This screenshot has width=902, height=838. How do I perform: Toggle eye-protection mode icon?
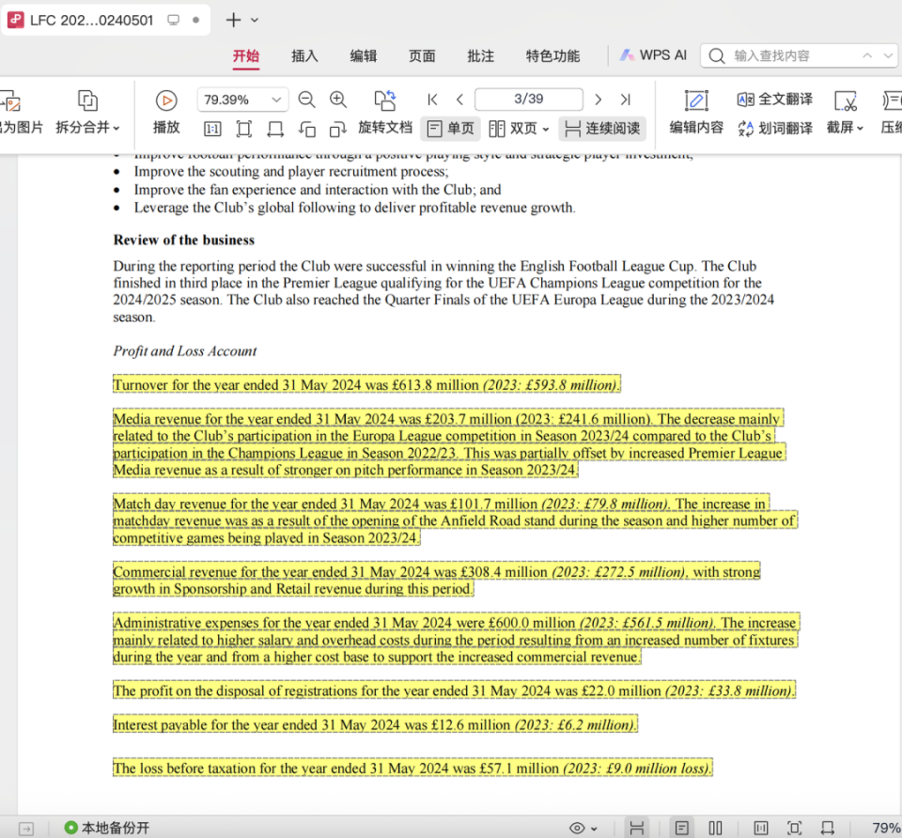point(577,829)
